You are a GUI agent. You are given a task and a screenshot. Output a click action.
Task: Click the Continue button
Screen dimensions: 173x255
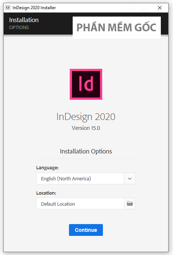pos(86,230)
